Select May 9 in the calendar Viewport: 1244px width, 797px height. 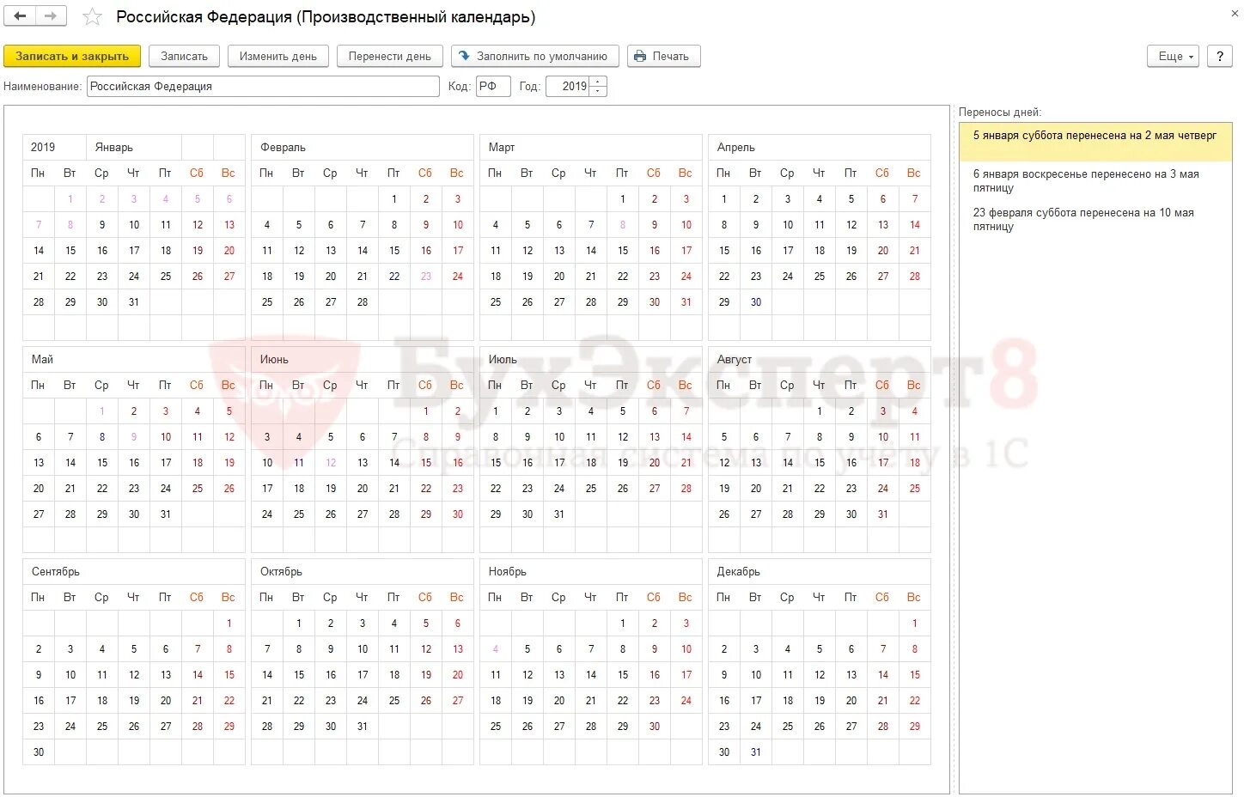(x=134, y=437)
